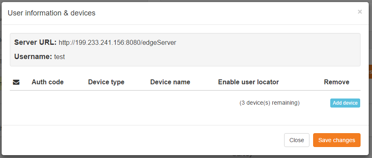The height and width of the screenshot is (158, 372).
Task: Click the Enable user locator header
Action: pyautogui.click(x=249, y=82)
